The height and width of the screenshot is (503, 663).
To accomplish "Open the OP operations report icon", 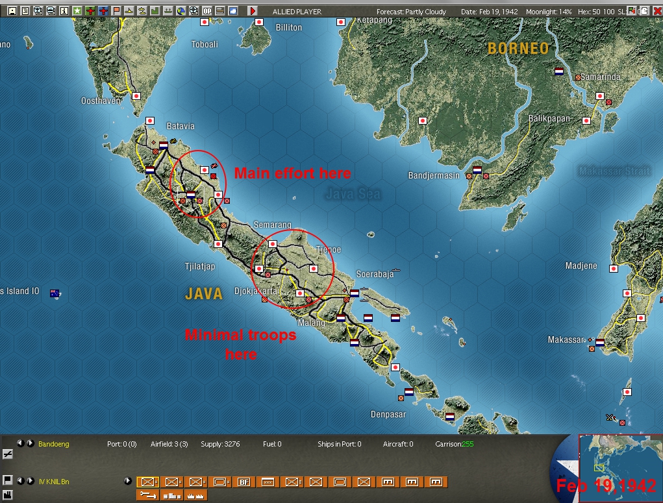I will (x=207, y=11).
